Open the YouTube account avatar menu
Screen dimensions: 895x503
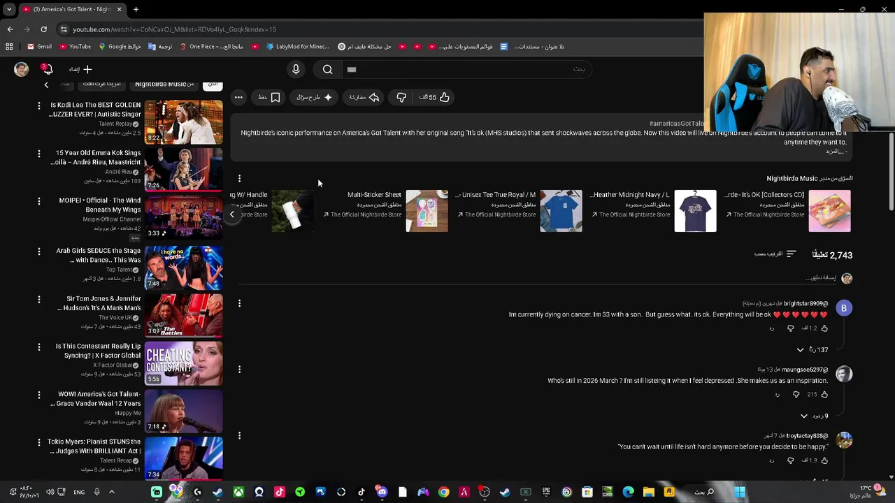[x=22, y=69]
